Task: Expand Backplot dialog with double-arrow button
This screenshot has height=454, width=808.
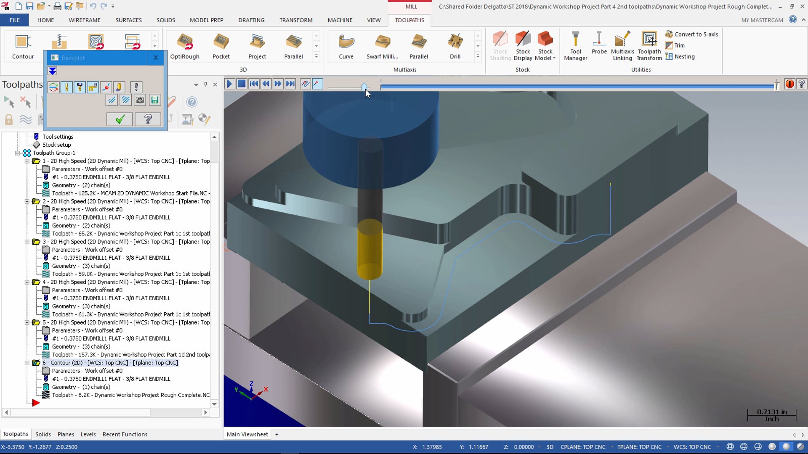Action: point(53,71)
